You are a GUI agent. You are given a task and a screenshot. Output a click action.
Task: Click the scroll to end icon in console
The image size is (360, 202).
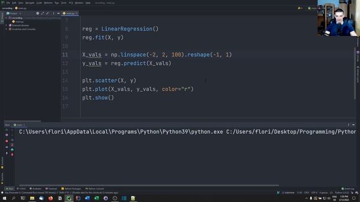click(12, 145)
